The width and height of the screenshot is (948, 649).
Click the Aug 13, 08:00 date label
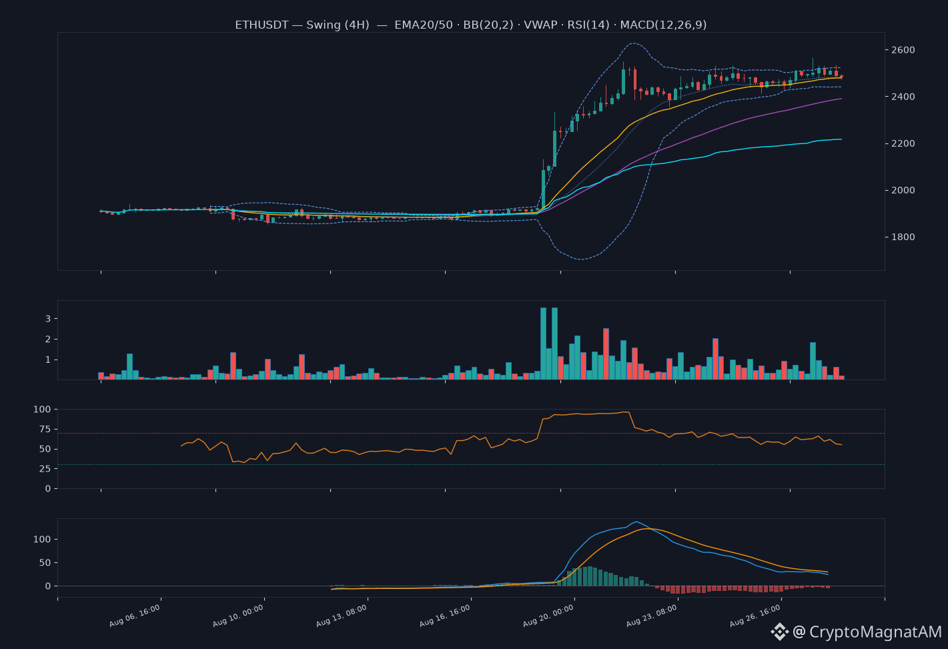click(x=342, y=615)
